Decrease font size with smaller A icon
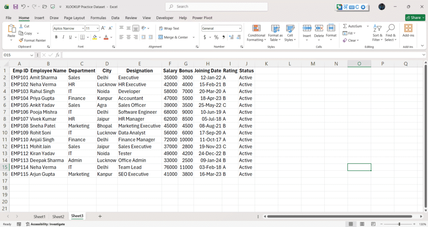 (110, 28)
